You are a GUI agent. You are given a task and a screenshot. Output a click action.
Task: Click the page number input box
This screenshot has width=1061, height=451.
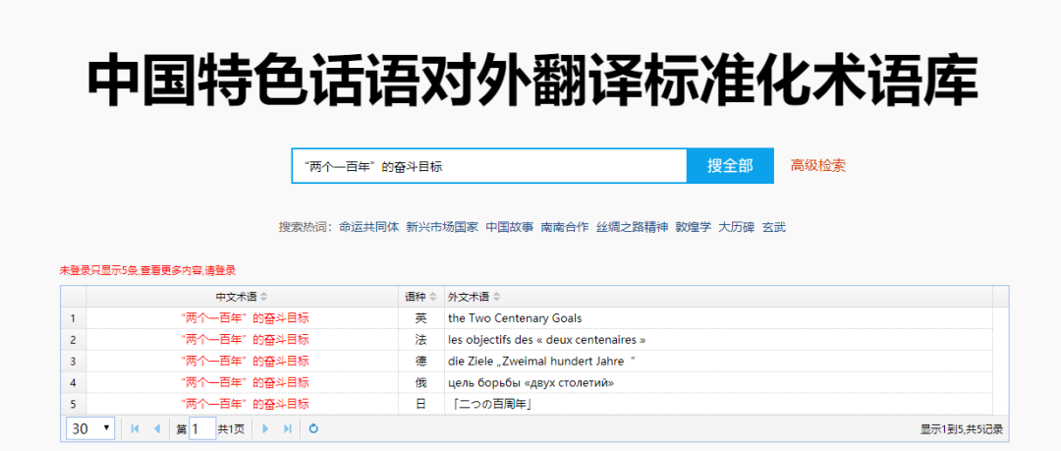202,428
